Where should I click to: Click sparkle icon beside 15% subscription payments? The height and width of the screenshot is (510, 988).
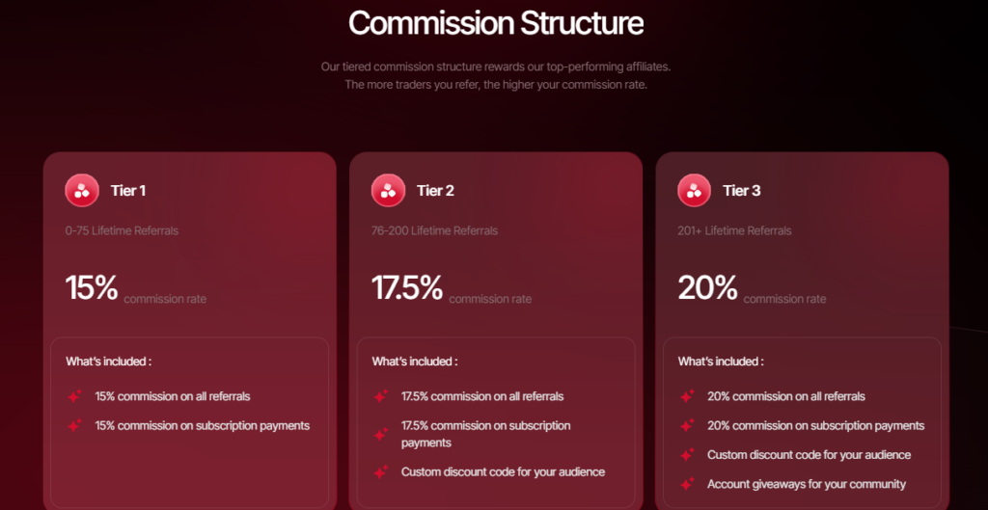click(x=74, y=425)
